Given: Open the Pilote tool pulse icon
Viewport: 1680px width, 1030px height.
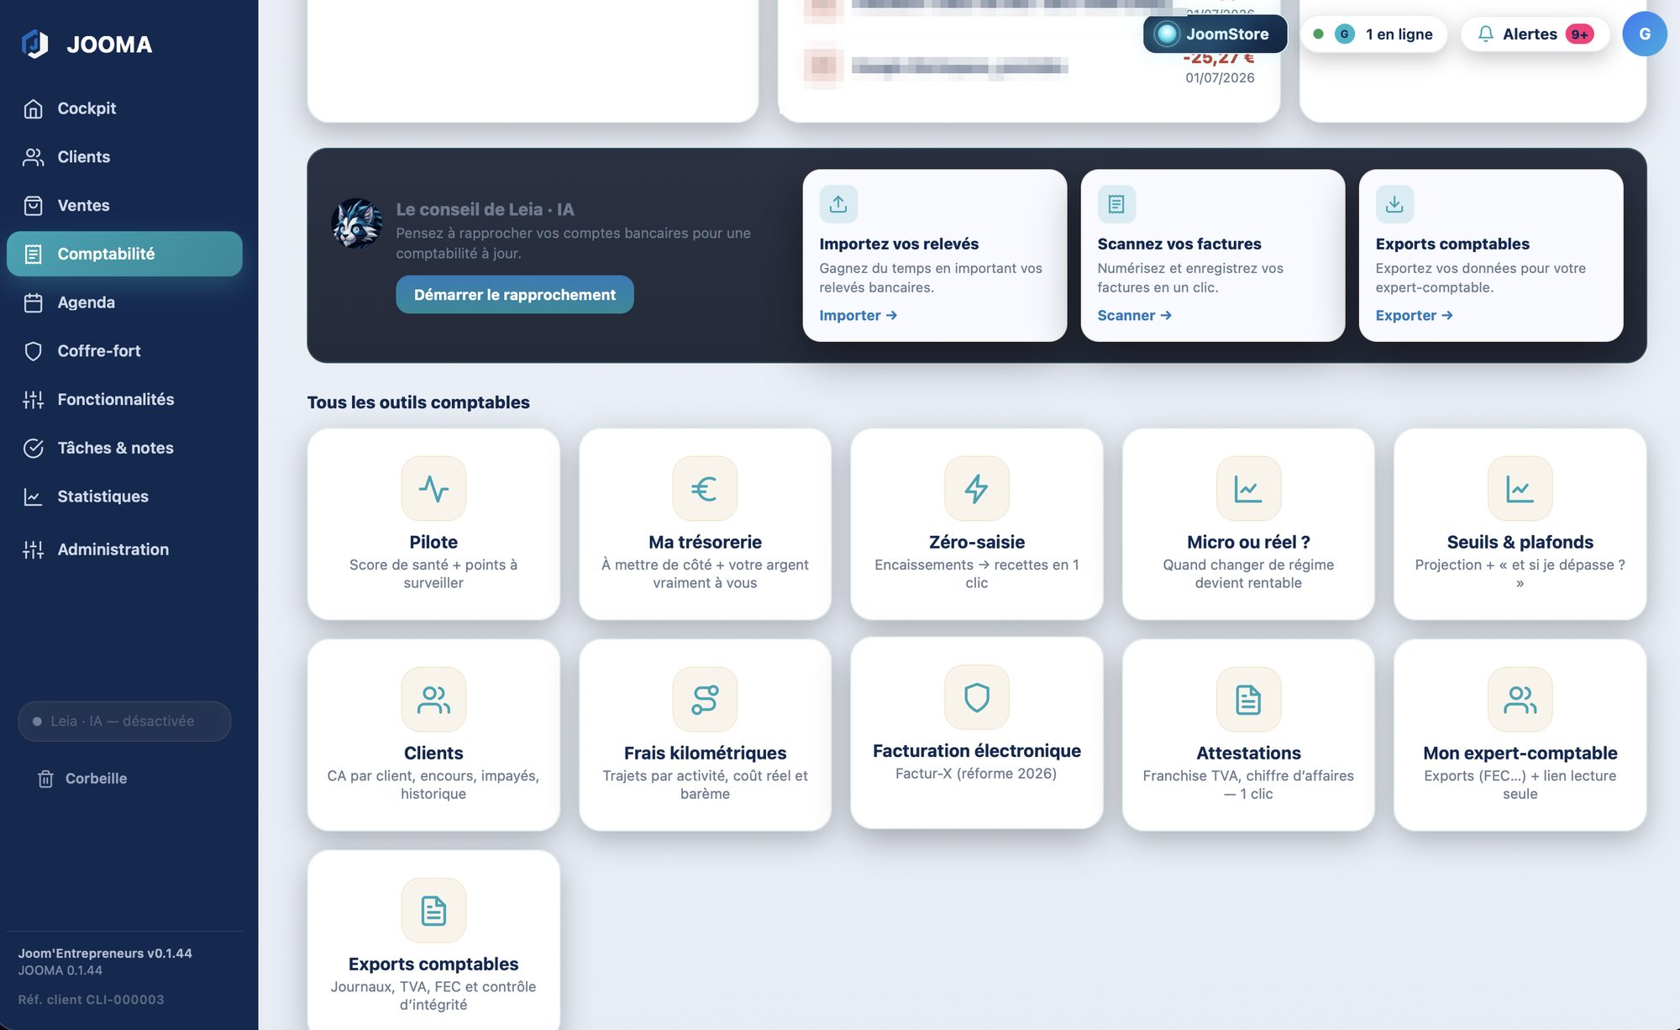Looking at the screenshot, I should (433, 489).
